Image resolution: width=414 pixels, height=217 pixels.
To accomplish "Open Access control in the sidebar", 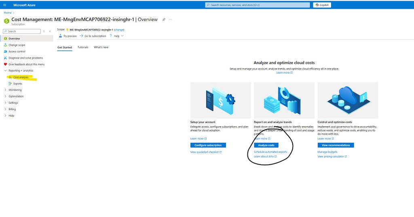I will [x=17, y=51].
